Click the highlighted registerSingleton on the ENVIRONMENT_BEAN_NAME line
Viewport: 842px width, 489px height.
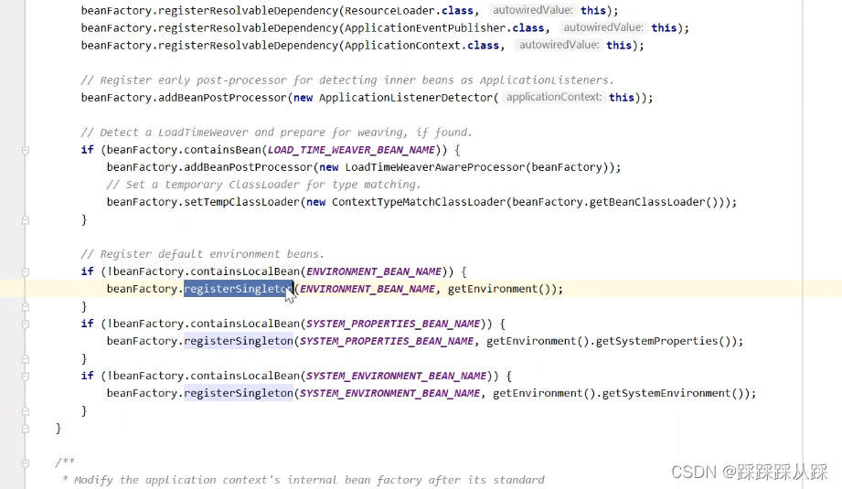(239, 289)
